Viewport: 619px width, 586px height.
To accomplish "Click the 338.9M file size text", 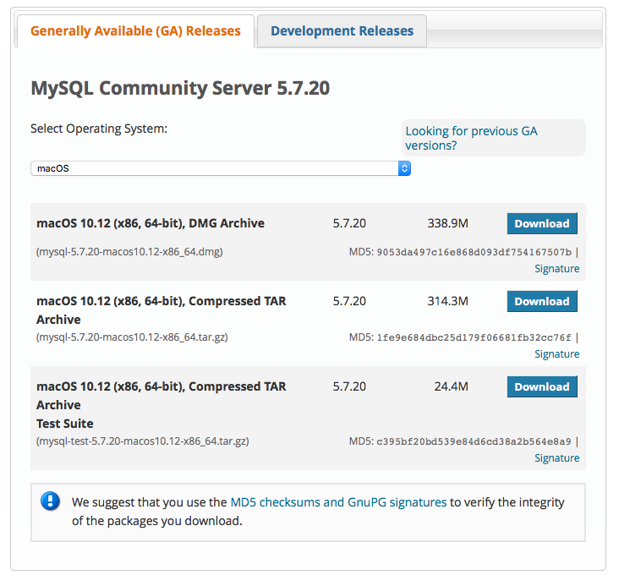I will 447,224.
